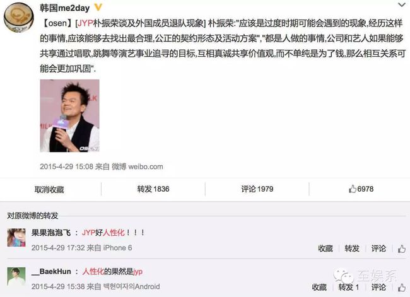Screen dimensions: 410x297
Task: Open the 转发 1836 reposts tab
Action: tap(153, 189)
